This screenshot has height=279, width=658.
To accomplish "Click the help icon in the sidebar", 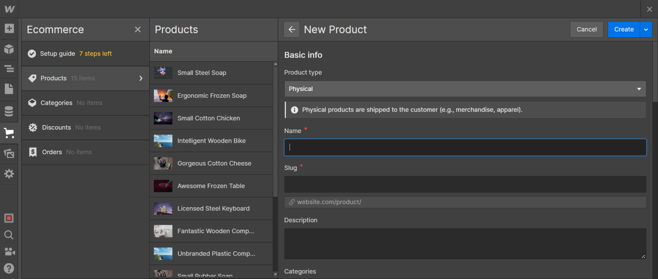I will coord(9,268).
